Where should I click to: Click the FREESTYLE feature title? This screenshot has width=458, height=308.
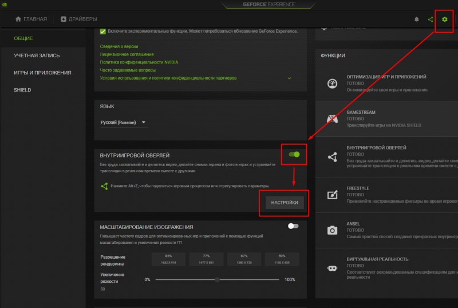coord(358,188)
